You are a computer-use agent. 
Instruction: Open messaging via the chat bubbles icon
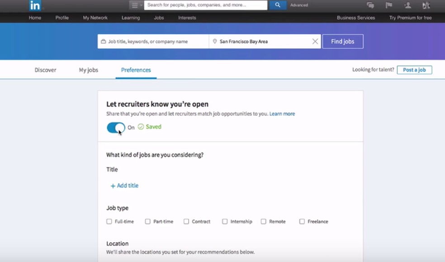371,5
